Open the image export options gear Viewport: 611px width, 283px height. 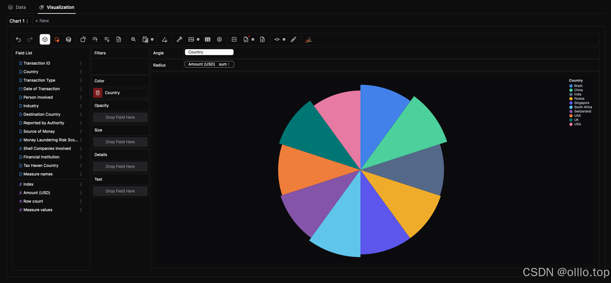[198, 39]
